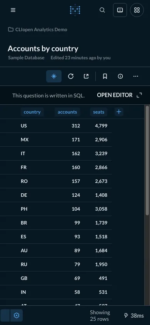150x325 pixels.
Task: Click the share external-link icon
Action: coord(86,76)
